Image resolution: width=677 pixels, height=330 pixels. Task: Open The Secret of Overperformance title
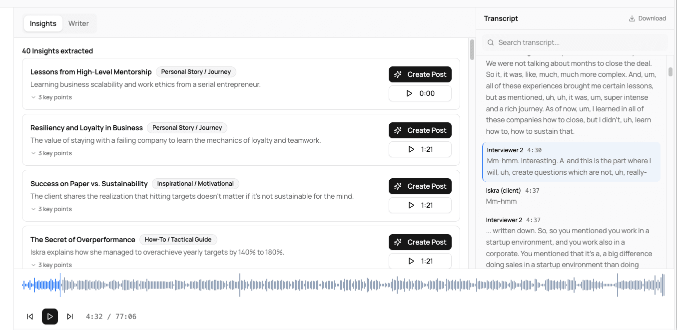tap(83, 240)
